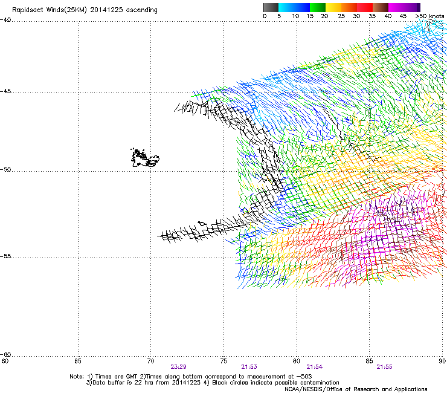This screenshot has height=393, width=447.
Task: Click the "70" longitude axis label
Action: pyautogui.click(x=151, y=362)
